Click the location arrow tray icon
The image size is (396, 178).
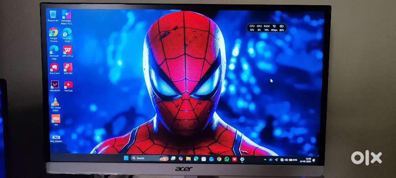[x=276, y=159]
